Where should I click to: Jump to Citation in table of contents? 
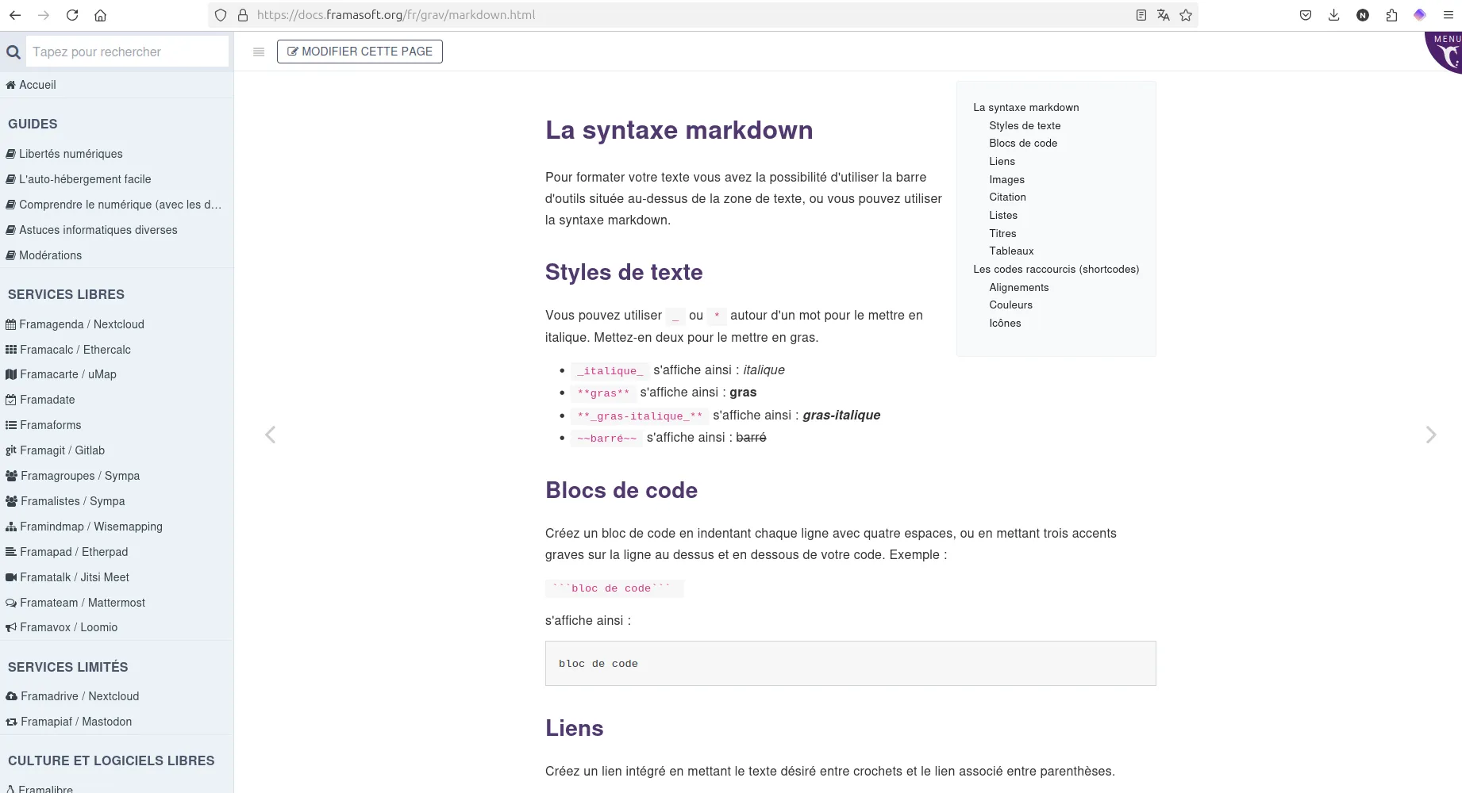click(1007, 197)
